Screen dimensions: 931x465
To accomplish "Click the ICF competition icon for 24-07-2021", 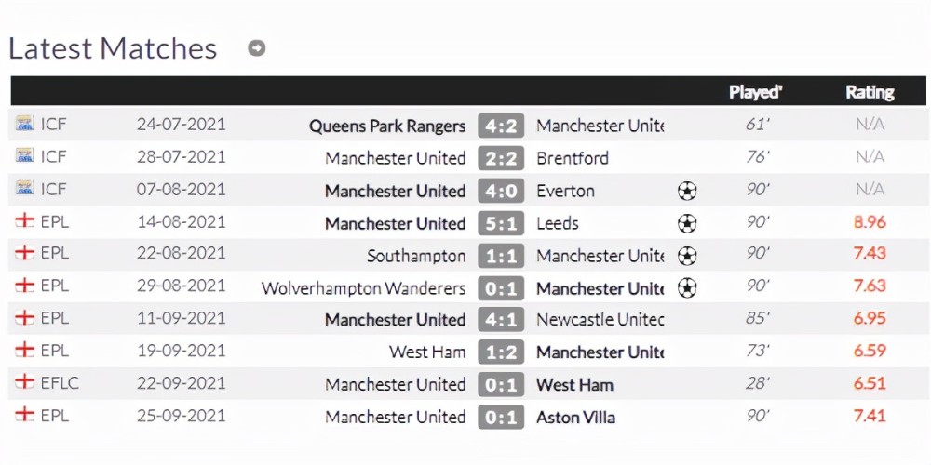I will point(24,124).
